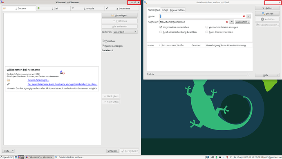Switch to the second virtual desktop in pager

tap(22, 157)
